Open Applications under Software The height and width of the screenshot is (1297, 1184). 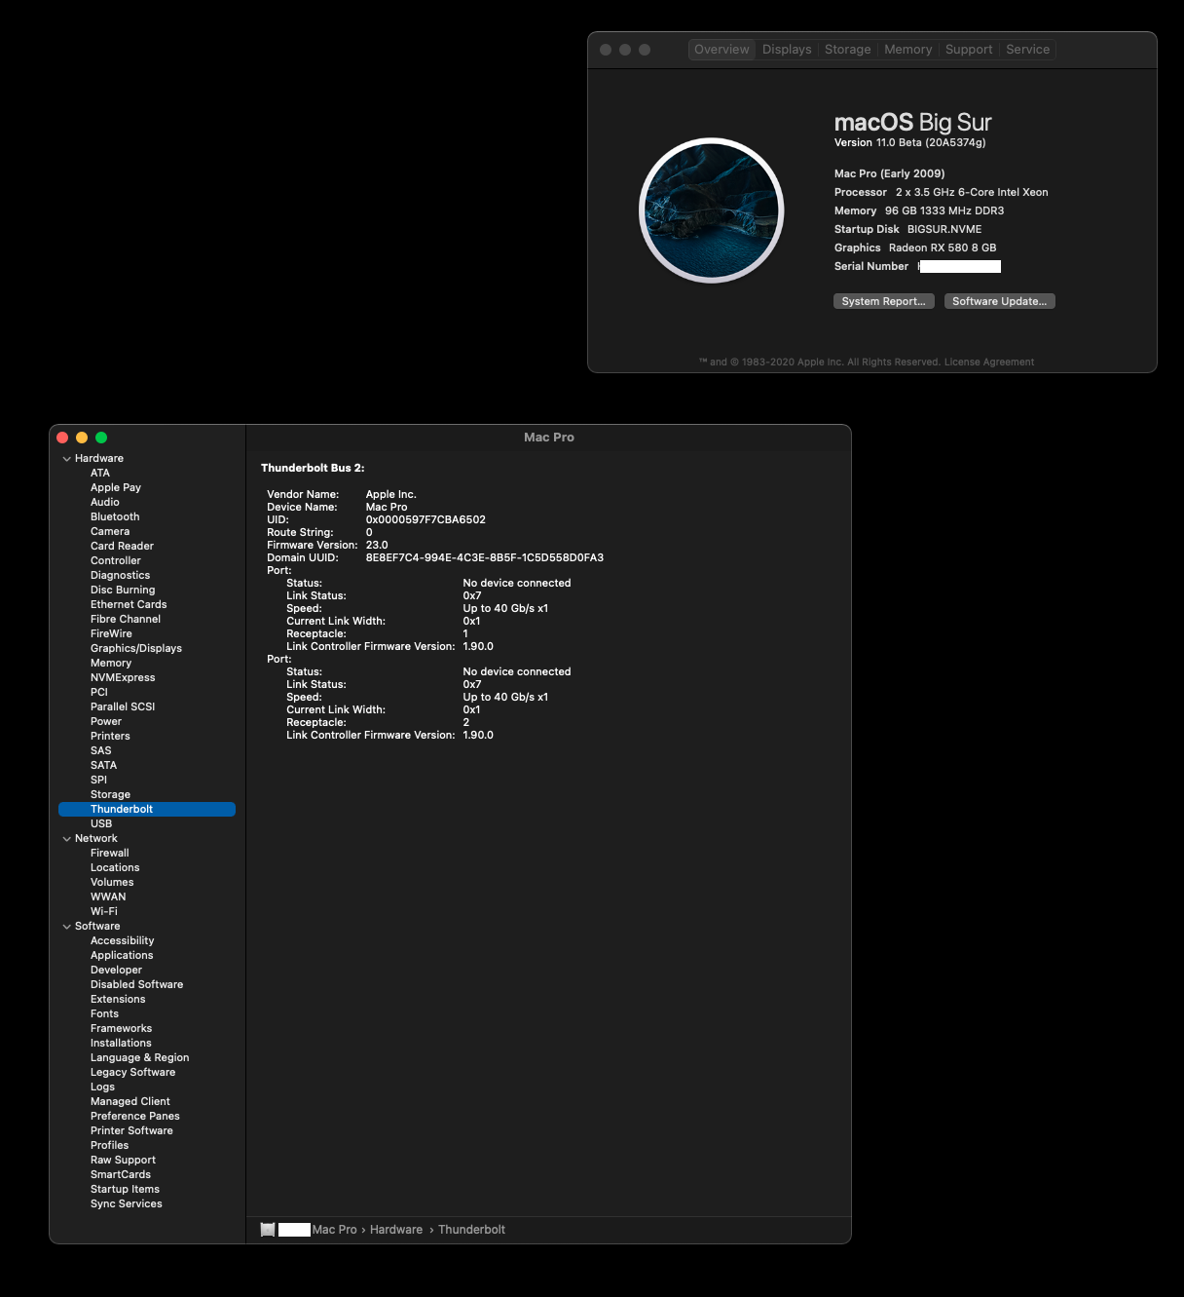pyautogui.click(x=122, y=956)
